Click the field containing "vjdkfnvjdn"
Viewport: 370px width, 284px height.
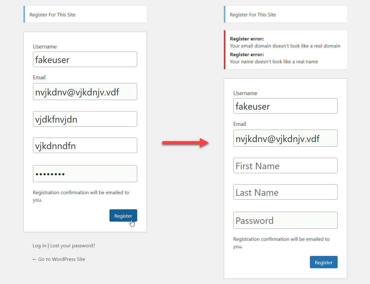coord(85,119)
